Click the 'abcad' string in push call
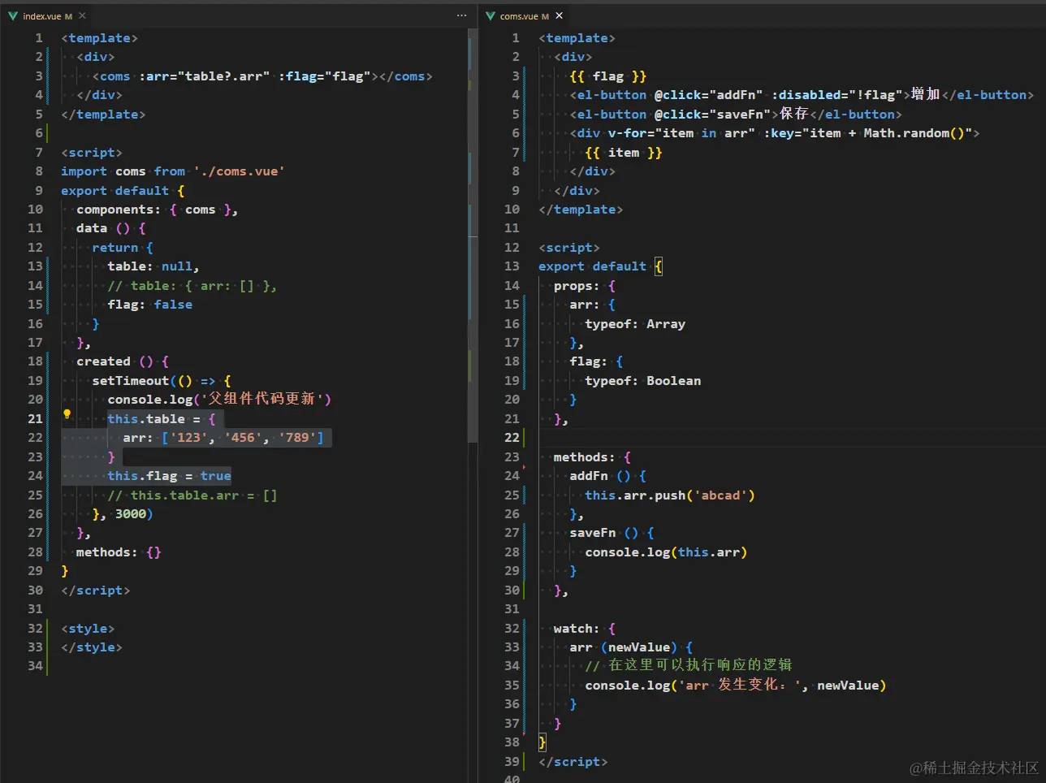The width and height of the screenshot is (1046, 783). [720, 495]
